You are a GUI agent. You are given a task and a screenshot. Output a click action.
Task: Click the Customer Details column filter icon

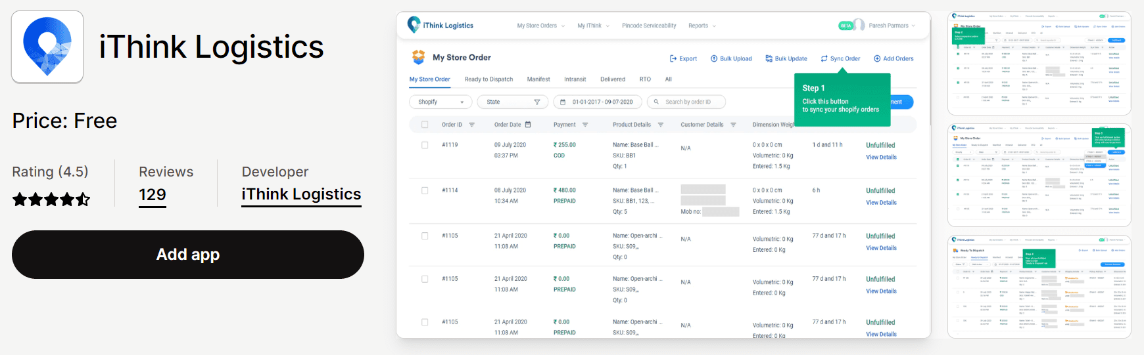pos(733,125)
